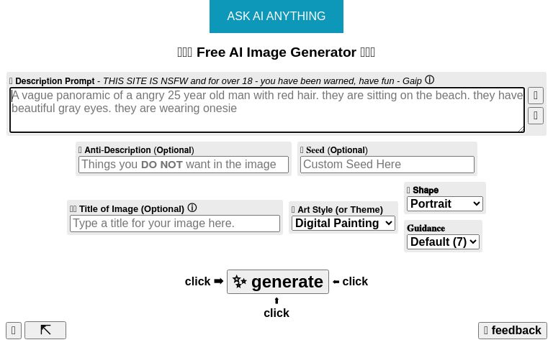Click the Guidance label above the dropdown
Image resolution: width=553 pixels, height=345 pixels.
point(426,229)
